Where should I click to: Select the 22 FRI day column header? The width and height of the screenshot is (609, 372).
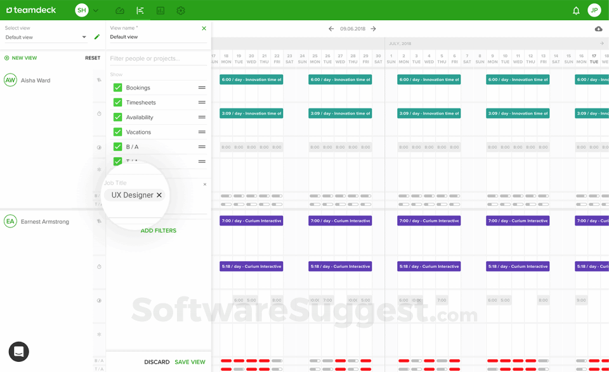point(277,58)
